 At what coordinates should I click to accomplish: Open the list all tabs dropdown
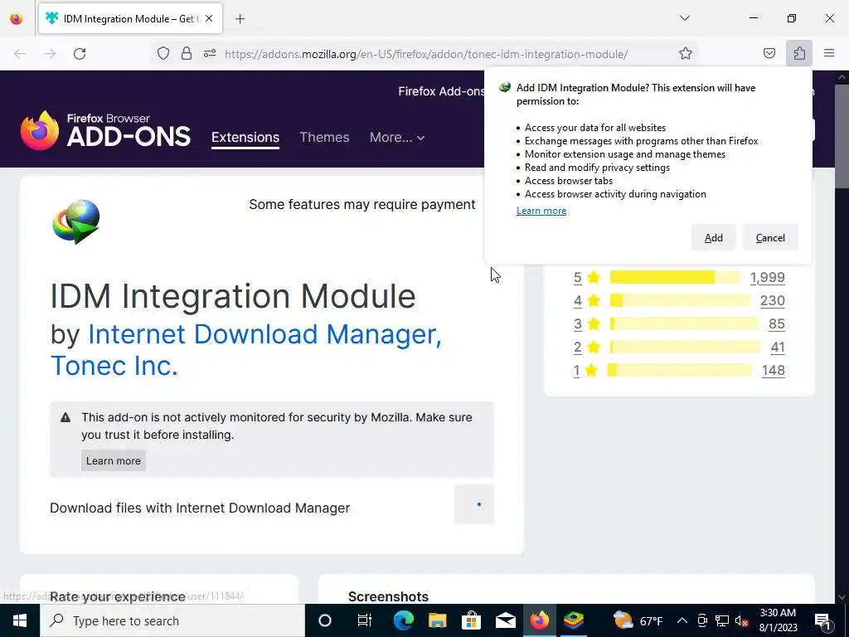point(684,18)
